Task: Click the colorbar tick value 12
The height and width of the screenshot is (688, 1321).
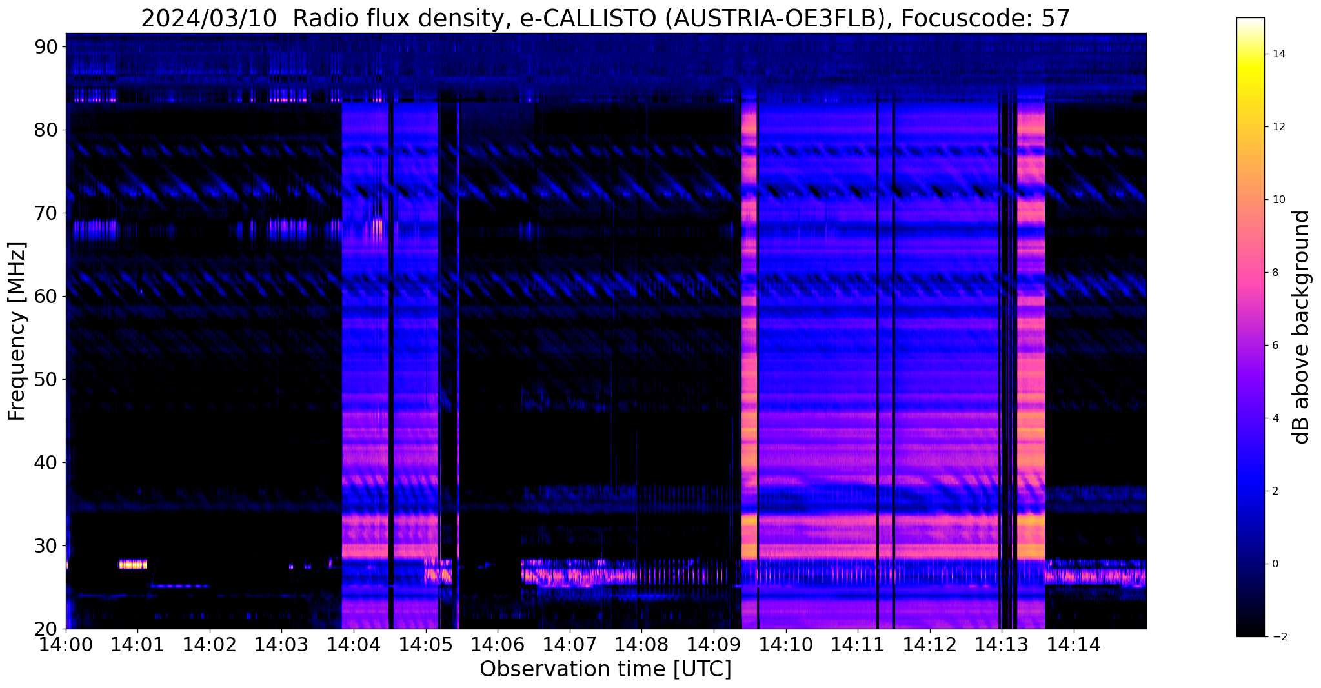Action: click(x=1278, y=127)
